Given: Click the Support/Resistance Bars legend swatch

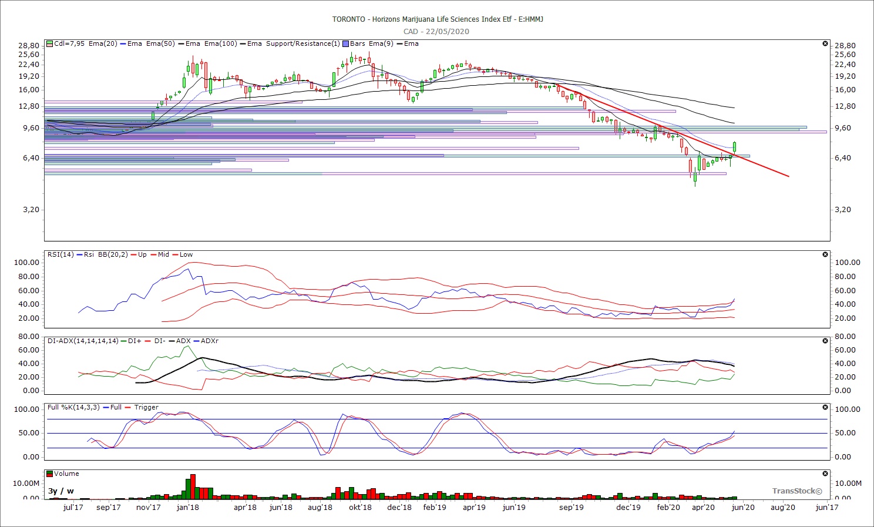Looking at the screenshot, I should coord(345,43).
